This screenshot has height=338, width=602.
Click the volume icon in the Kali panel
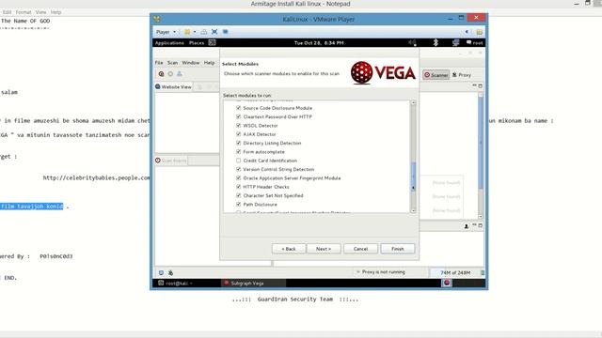pyautogui.click(x=412, y=42)
